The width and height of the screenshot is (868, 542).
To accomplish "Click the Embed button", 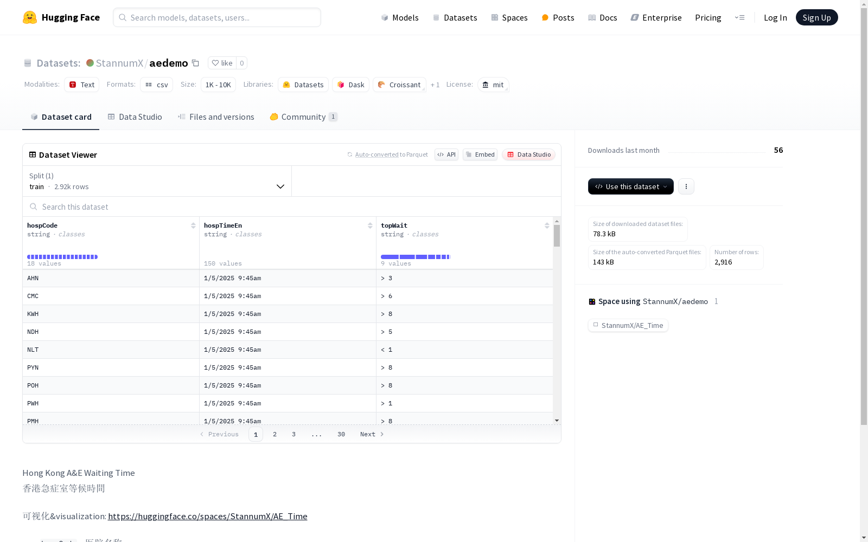I will (480, 154).
